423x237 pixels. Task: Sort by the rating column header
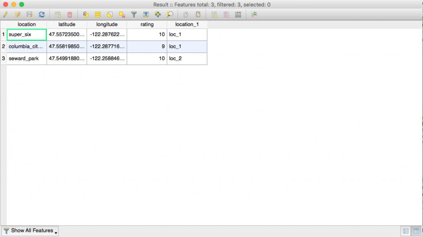tap(147, 24)
